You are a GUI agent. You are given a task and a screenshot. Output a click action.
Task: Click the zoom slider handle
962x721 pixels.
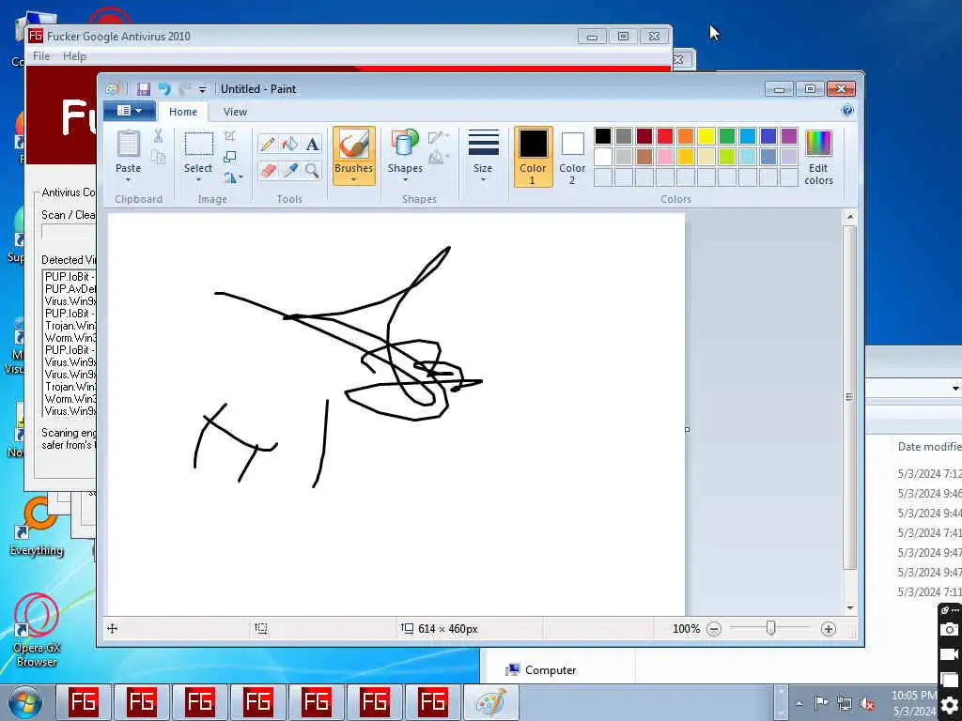770,628
